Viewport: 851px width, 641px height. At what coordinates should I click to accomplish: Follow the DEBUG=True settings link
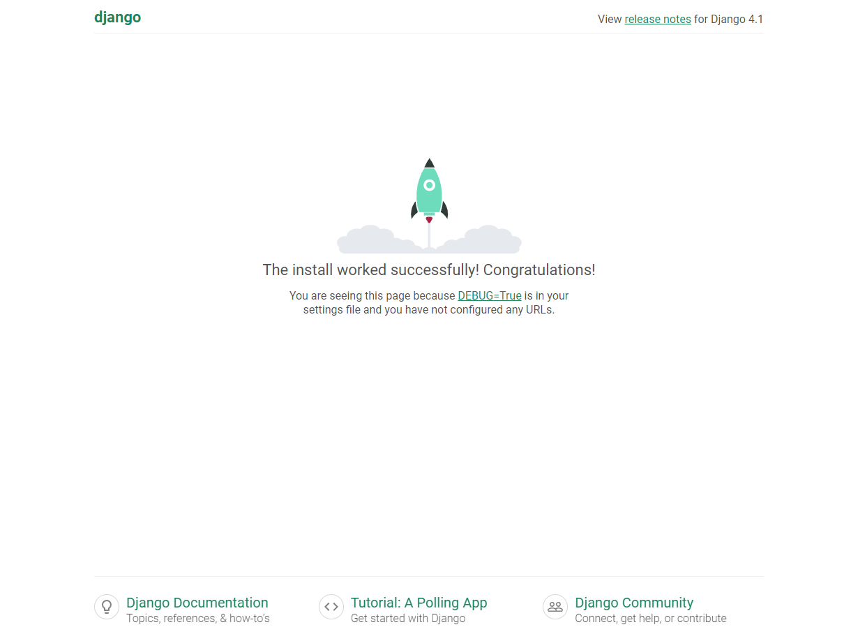(490, 295)
